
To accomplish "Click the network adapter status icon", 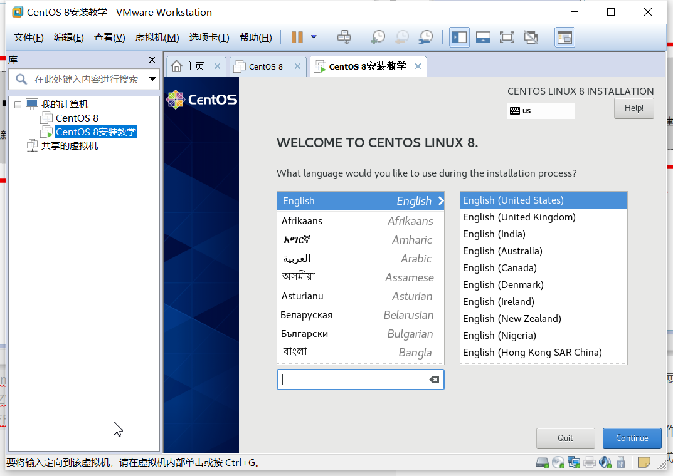I will coord(574,463).
